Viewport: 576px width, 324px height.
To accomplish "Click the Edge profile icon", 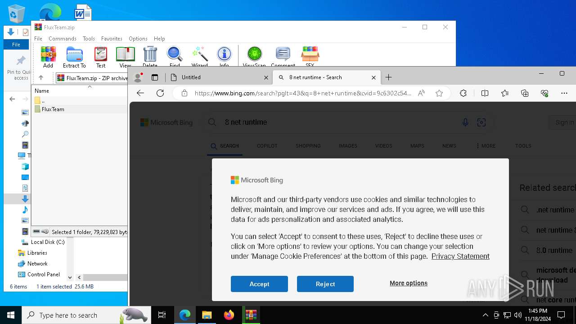I will pyautogui.click(x=138, y=77).
